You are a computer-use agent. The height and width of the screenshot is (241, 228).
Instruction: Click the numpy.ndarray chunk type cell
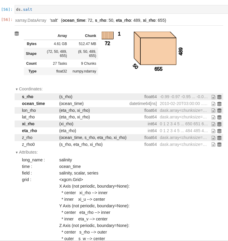[84, 71]
